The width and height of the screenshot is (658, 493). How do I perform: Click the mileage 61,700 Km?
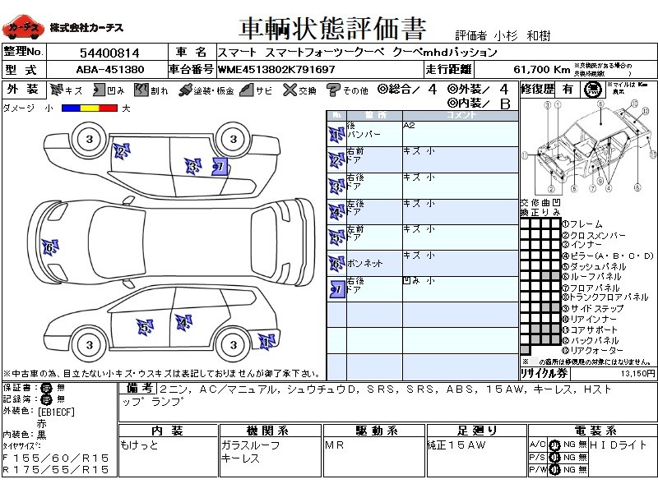pyautogui.click(x=541, y=70)
